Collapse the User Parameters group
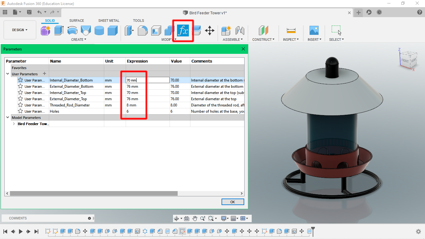The width and height of the screenshot is (425, 239). coord(8,74)
